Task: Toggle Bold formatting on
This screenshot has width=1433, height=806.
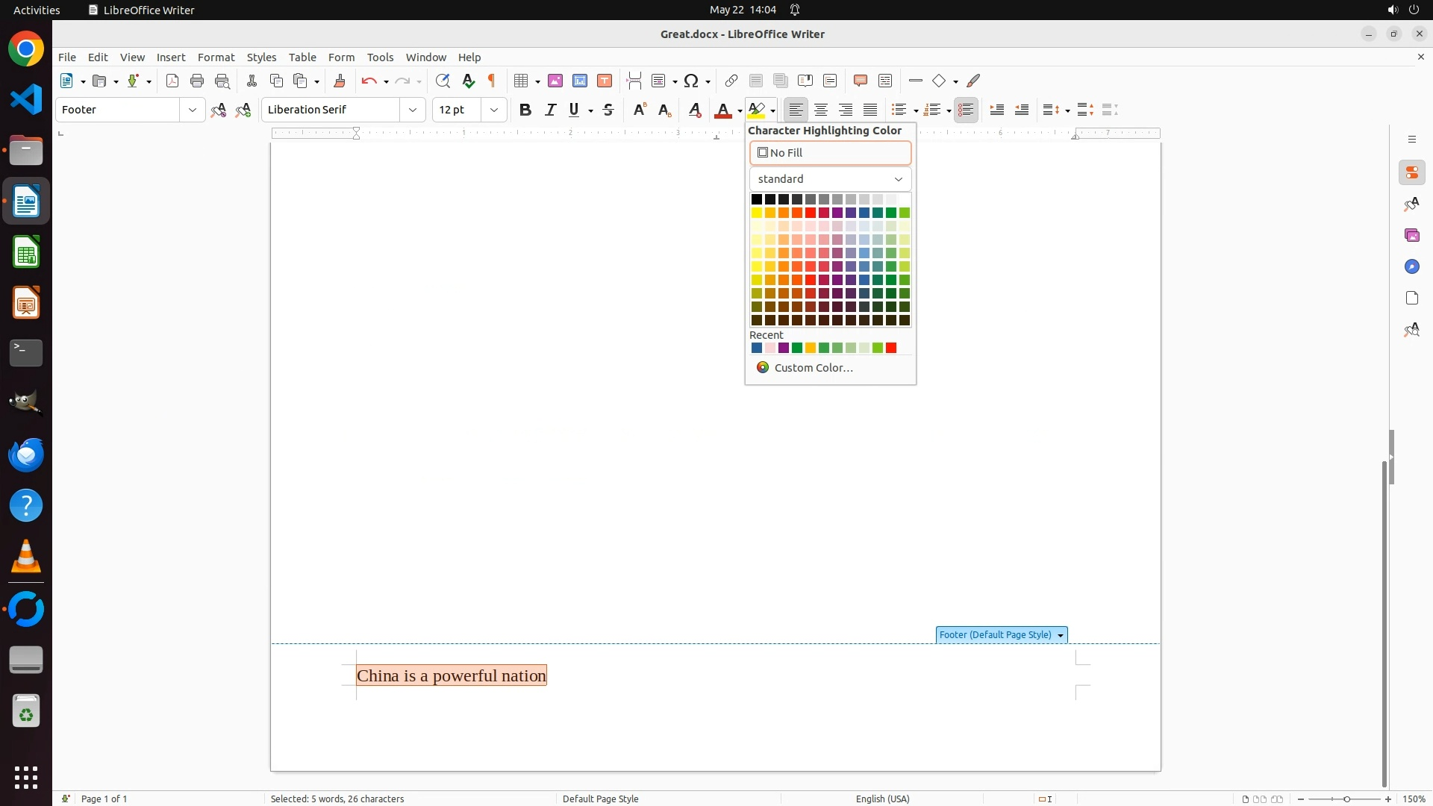Action: [x=525, y=110]
